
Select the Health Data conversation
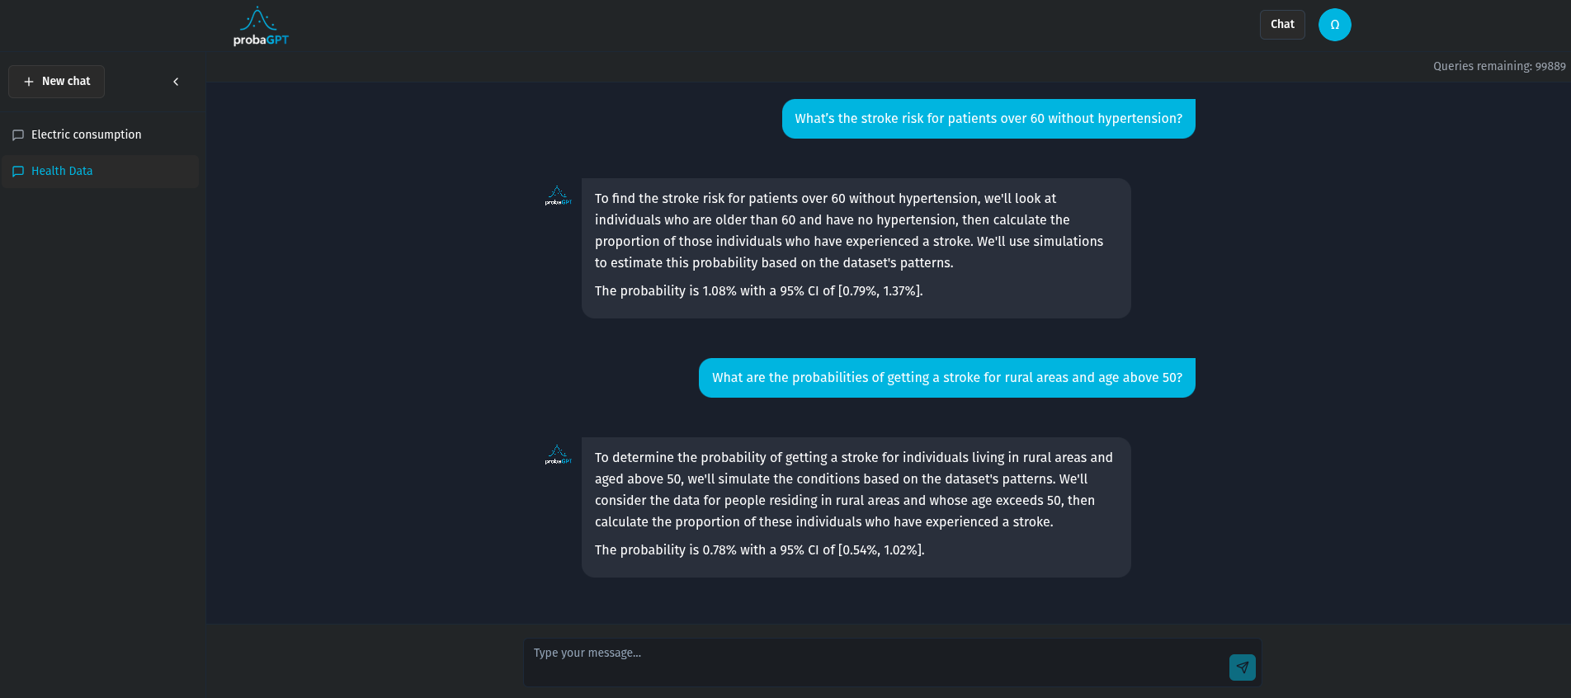(100, 171)
